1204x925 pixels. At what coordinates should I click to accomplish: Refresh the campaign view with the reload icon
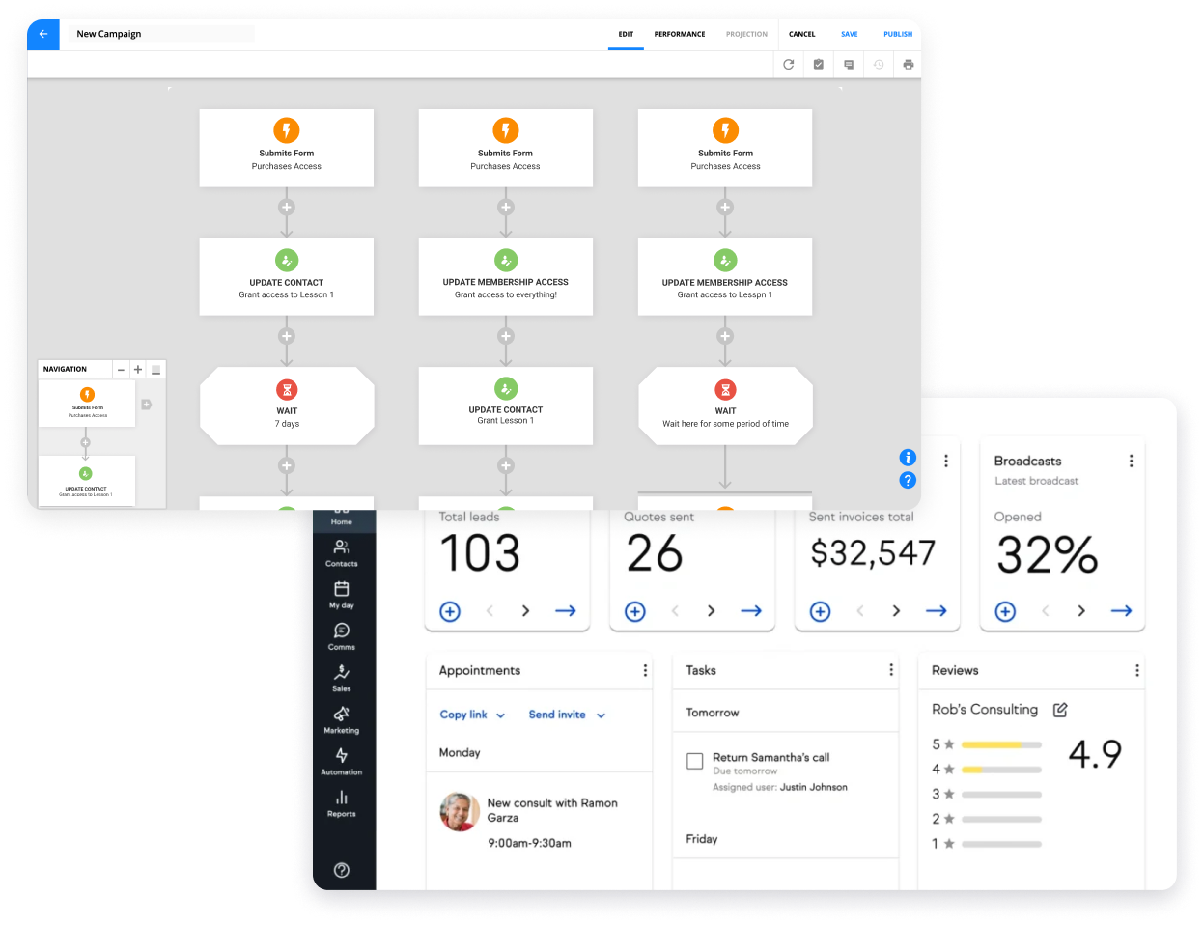pos(788,64)
